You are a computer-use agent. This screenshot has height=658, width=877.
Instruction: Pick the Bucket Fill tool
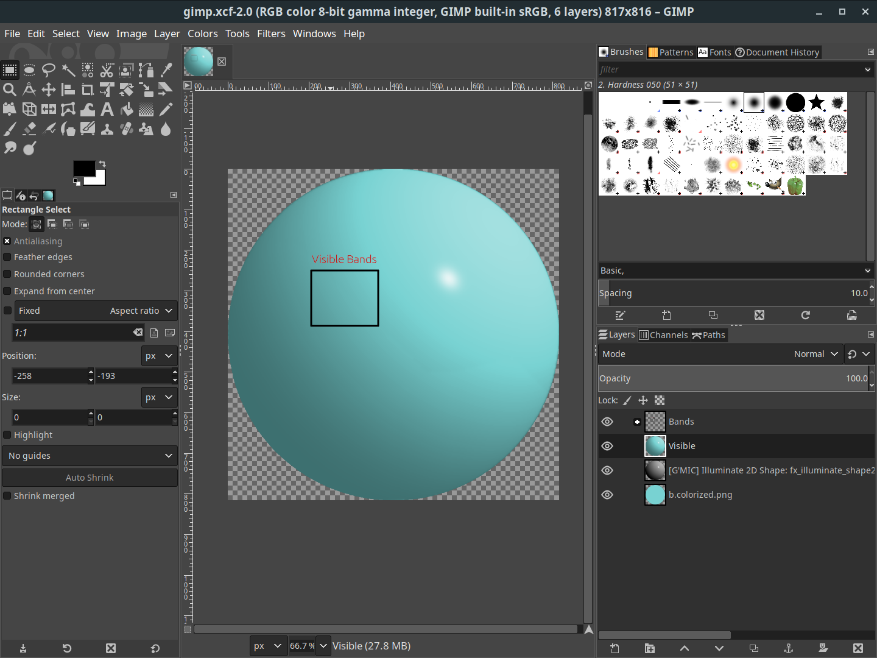coord(127,110)
